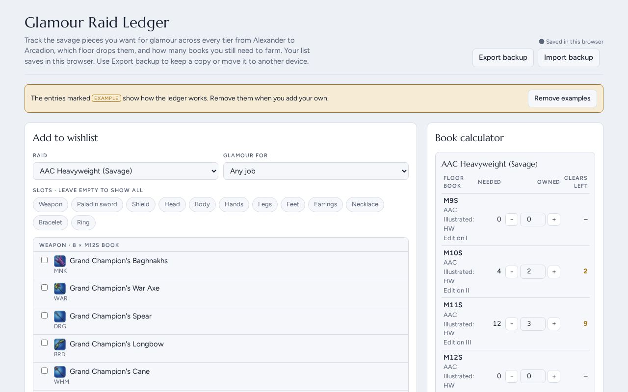Decrease owned M9S books
The width and height of the screenshot is (628, 392).
(512, 220)
